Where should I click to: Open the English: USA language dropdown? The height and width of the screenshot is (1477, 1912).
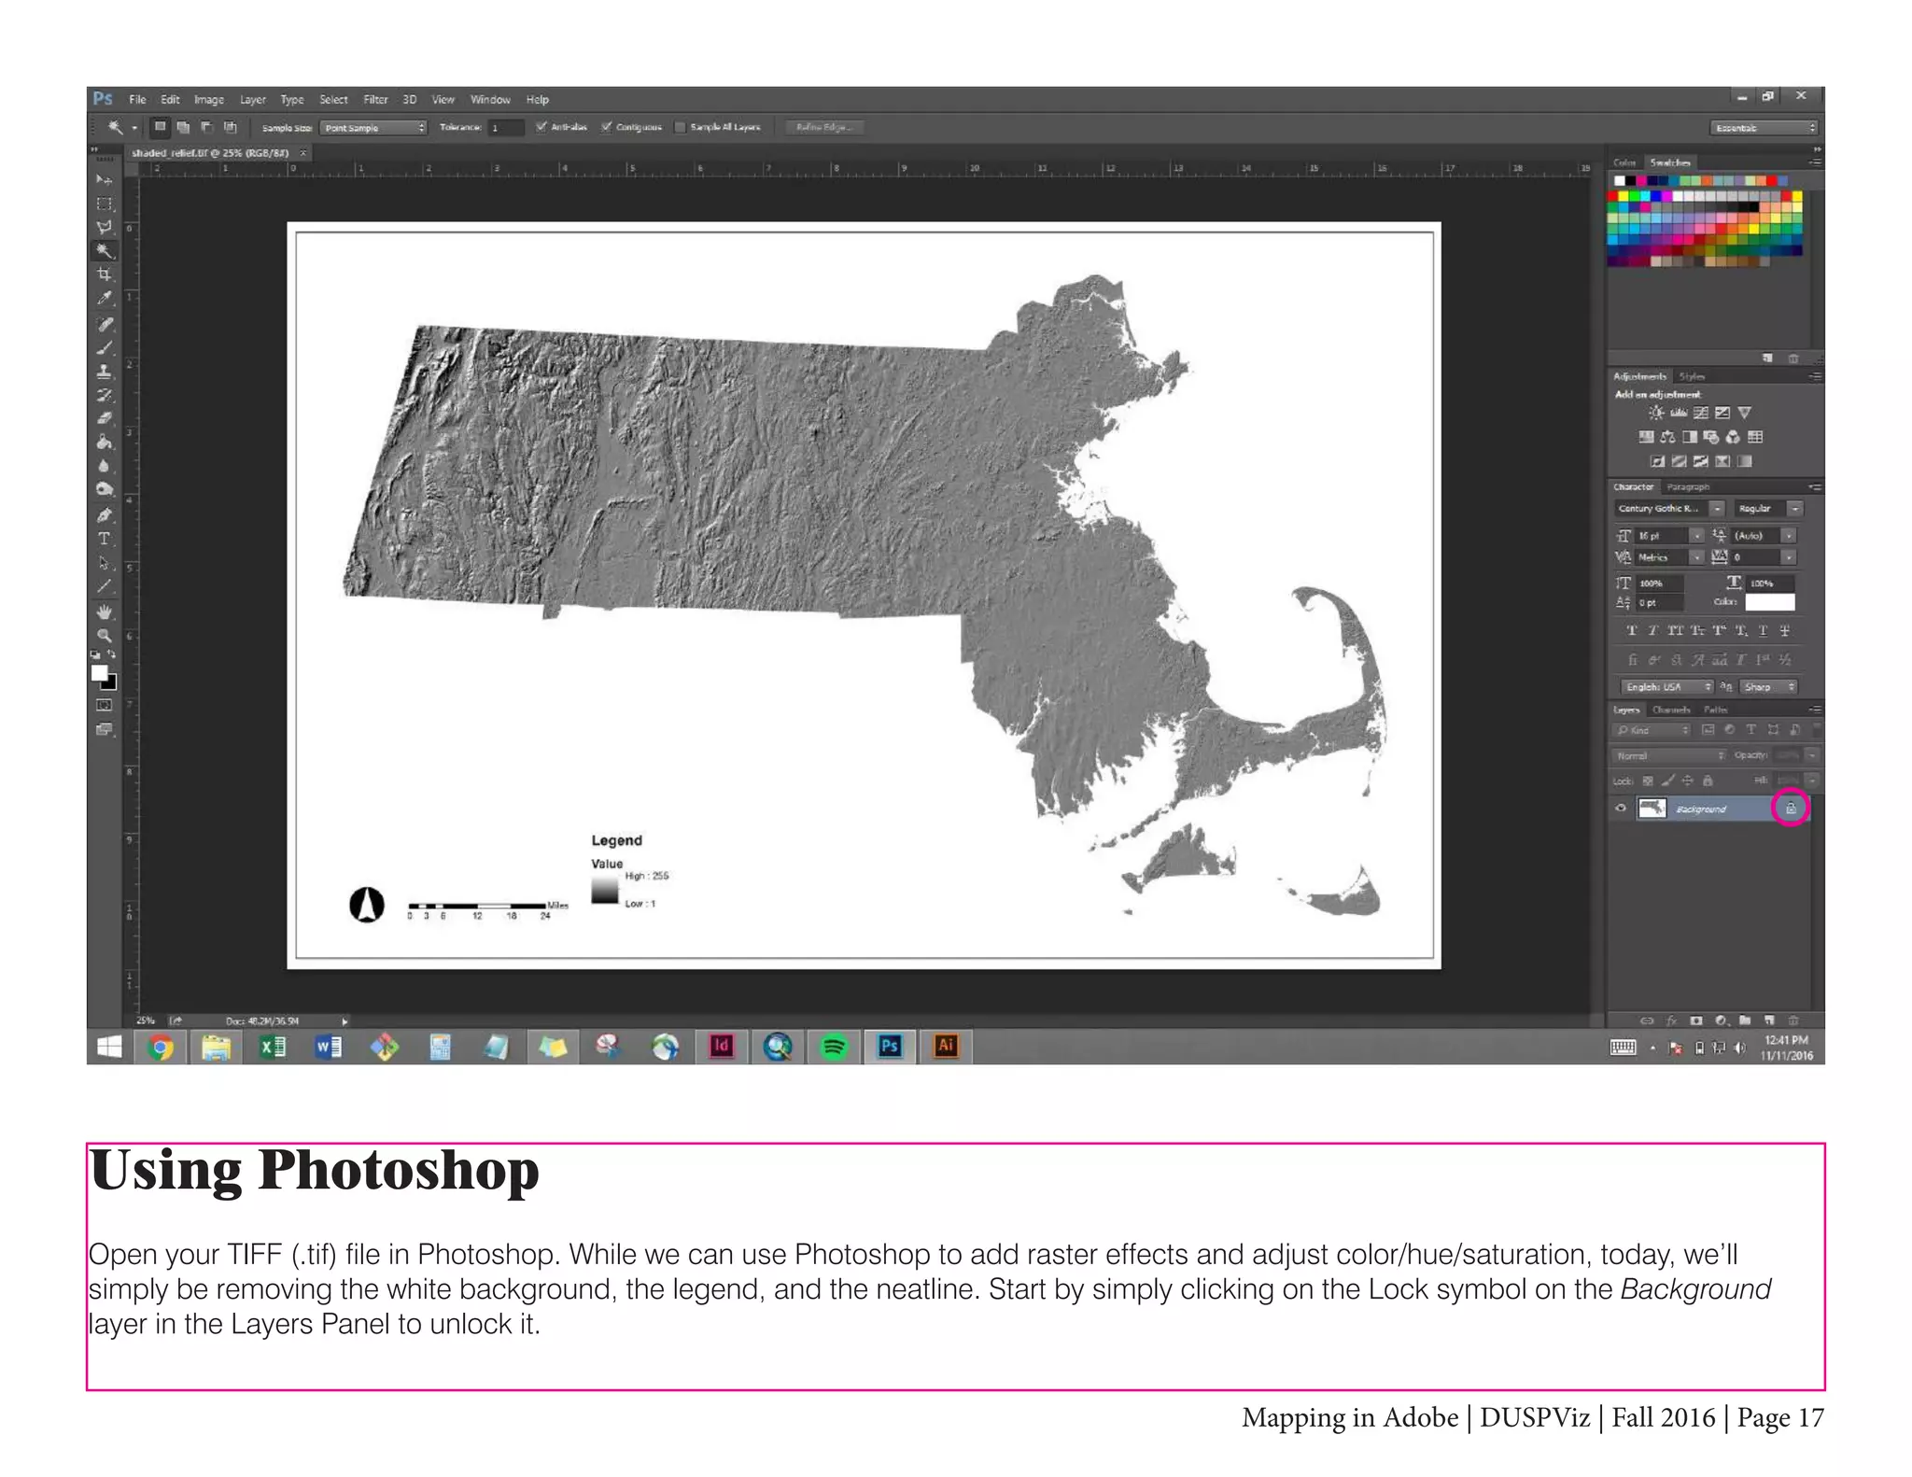[x=1666, y=686]
